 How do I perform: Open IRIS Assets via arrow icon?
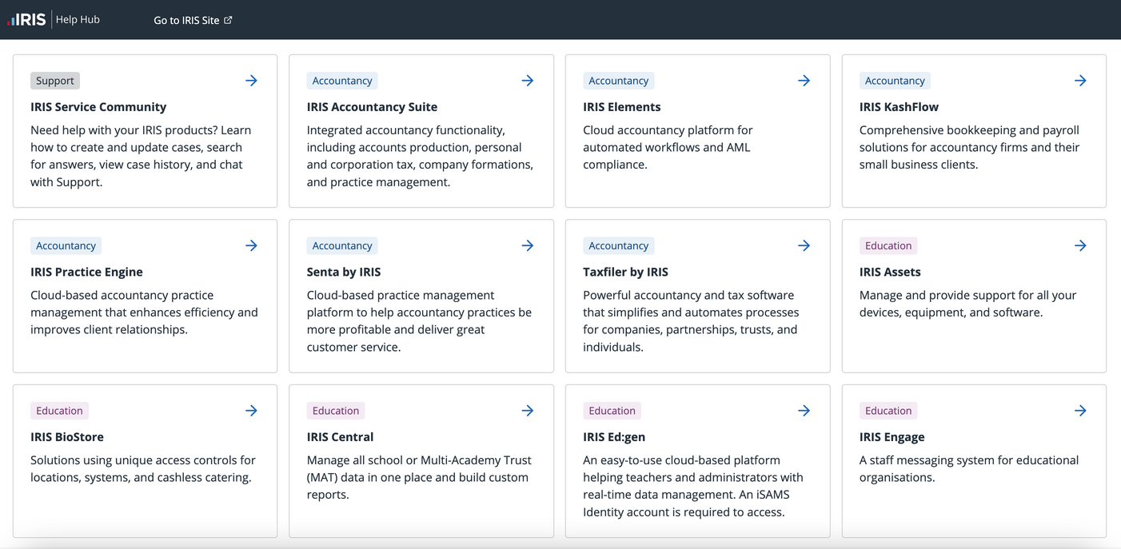(1080, 246)
